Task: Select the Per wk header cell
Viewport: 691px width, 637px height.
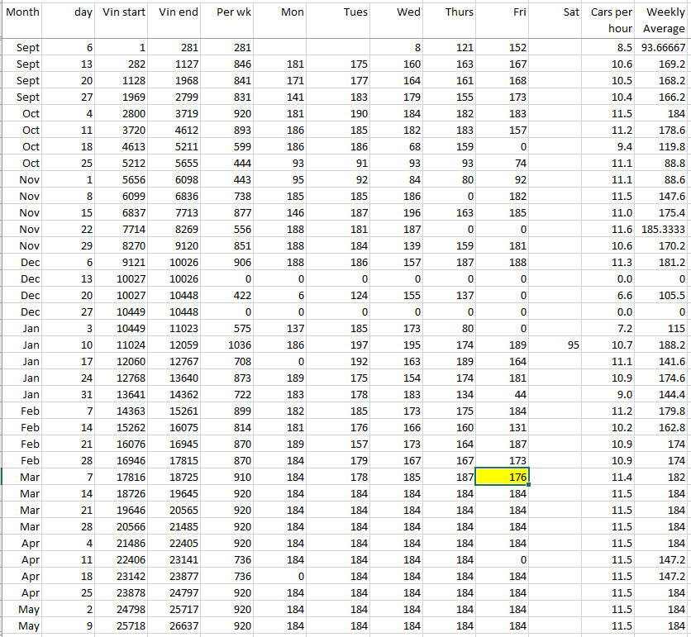Action: 231,12
